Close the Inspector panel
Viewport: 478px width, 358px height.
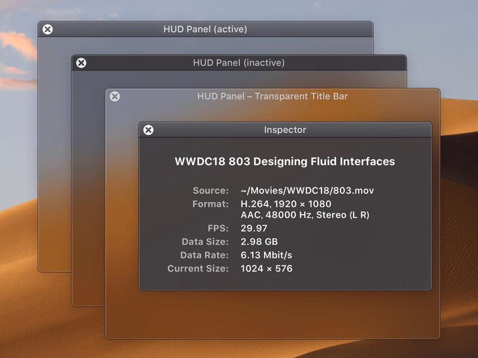[148, 130]
